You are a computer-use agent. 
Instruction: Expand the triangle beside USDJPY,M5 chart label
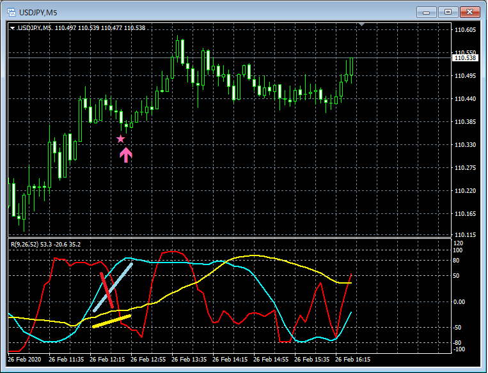(x=12, y=28)
